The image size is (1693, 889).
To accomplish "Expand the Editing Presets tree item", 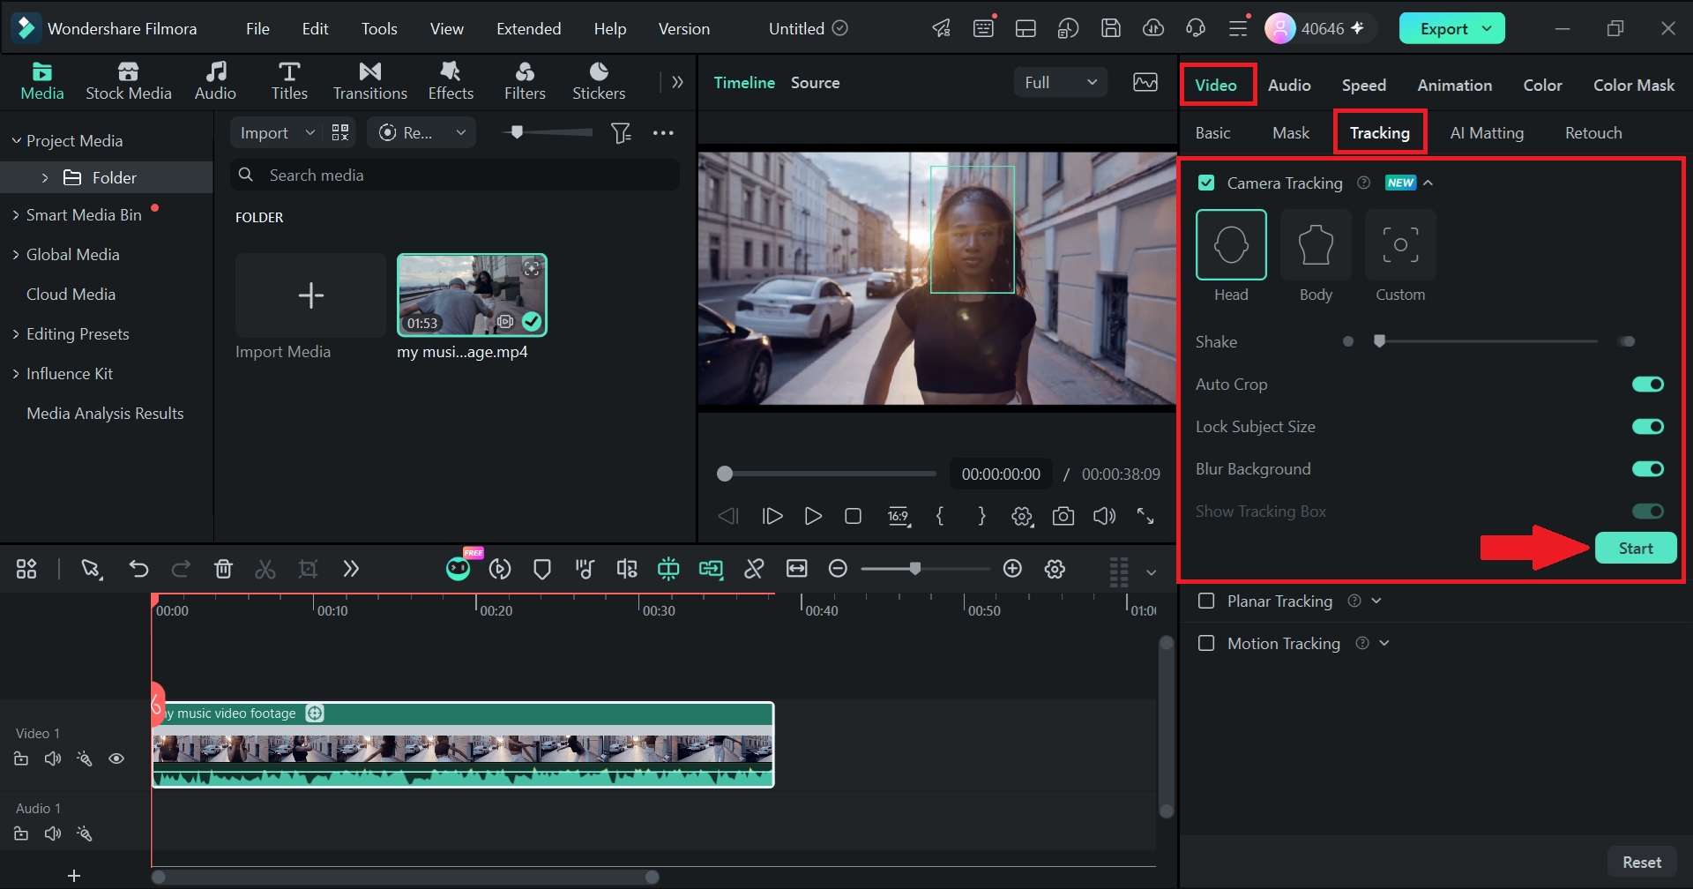I will pyautogui.click(x=16, y=334).
